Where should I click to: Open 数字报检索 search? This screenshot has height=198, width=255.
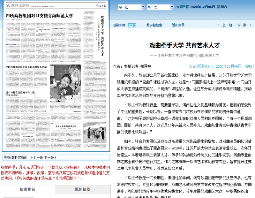[154, 25]
